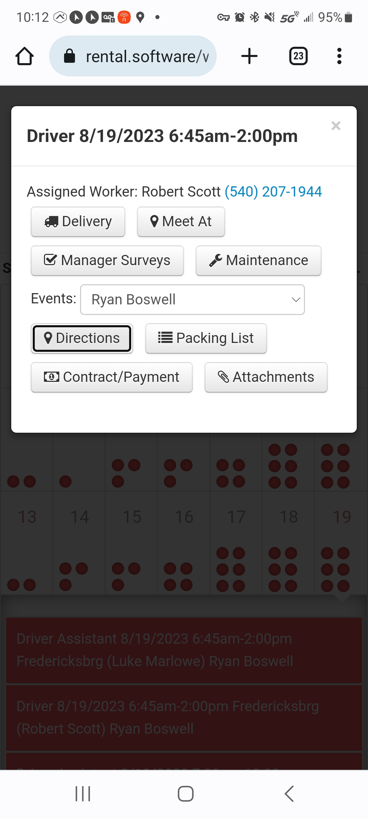The height and width of the screenshot is (819, 368).
Task: Open the Meet At location
Action: point(181,221)
